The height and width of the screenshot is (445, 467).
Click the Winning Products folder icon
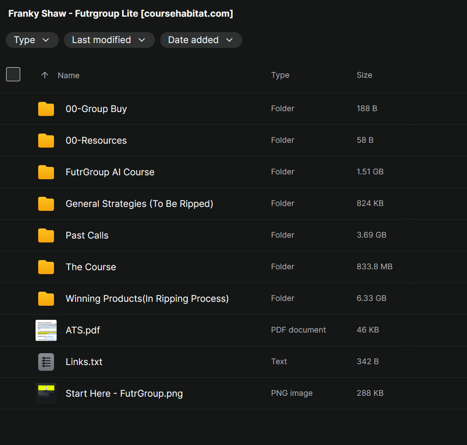click(x=46, y=298)
